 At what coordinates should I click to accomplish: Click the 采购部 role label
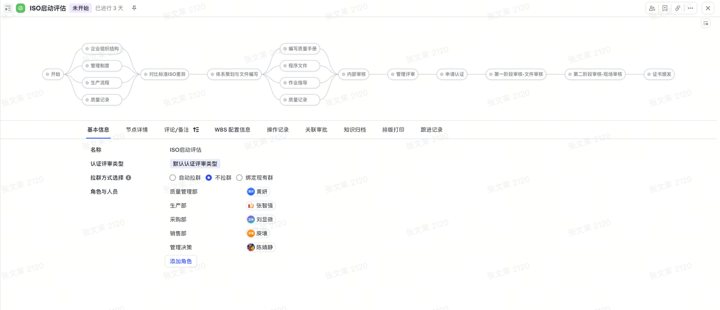coord(178,220)
